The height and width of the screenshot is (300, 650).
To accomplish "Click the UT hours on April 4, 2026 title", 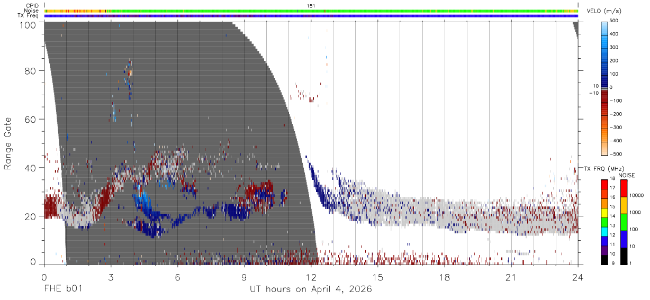I will pos(311,289).
